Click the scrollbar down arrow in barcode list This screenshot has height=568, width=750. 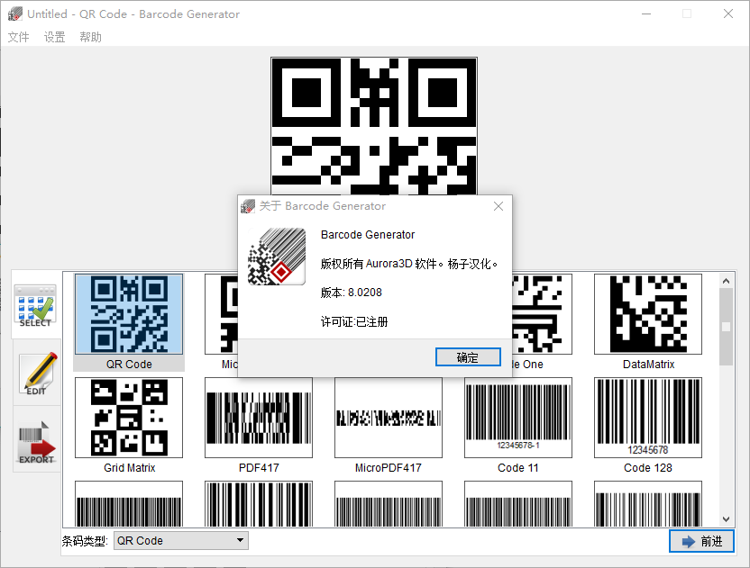(x=726, y=519)
